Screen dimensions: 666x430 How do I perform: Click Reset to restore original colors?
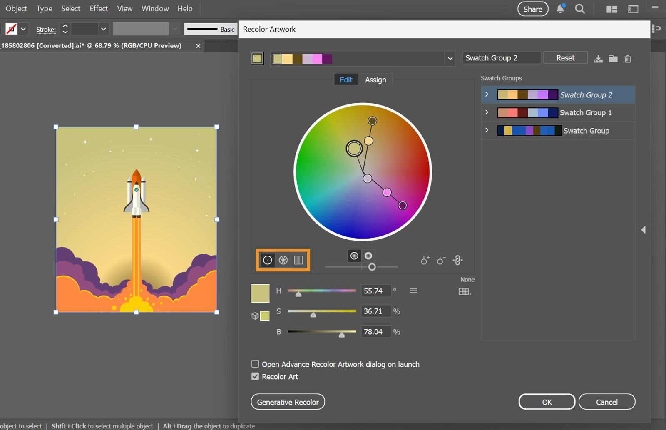point(565,58)
